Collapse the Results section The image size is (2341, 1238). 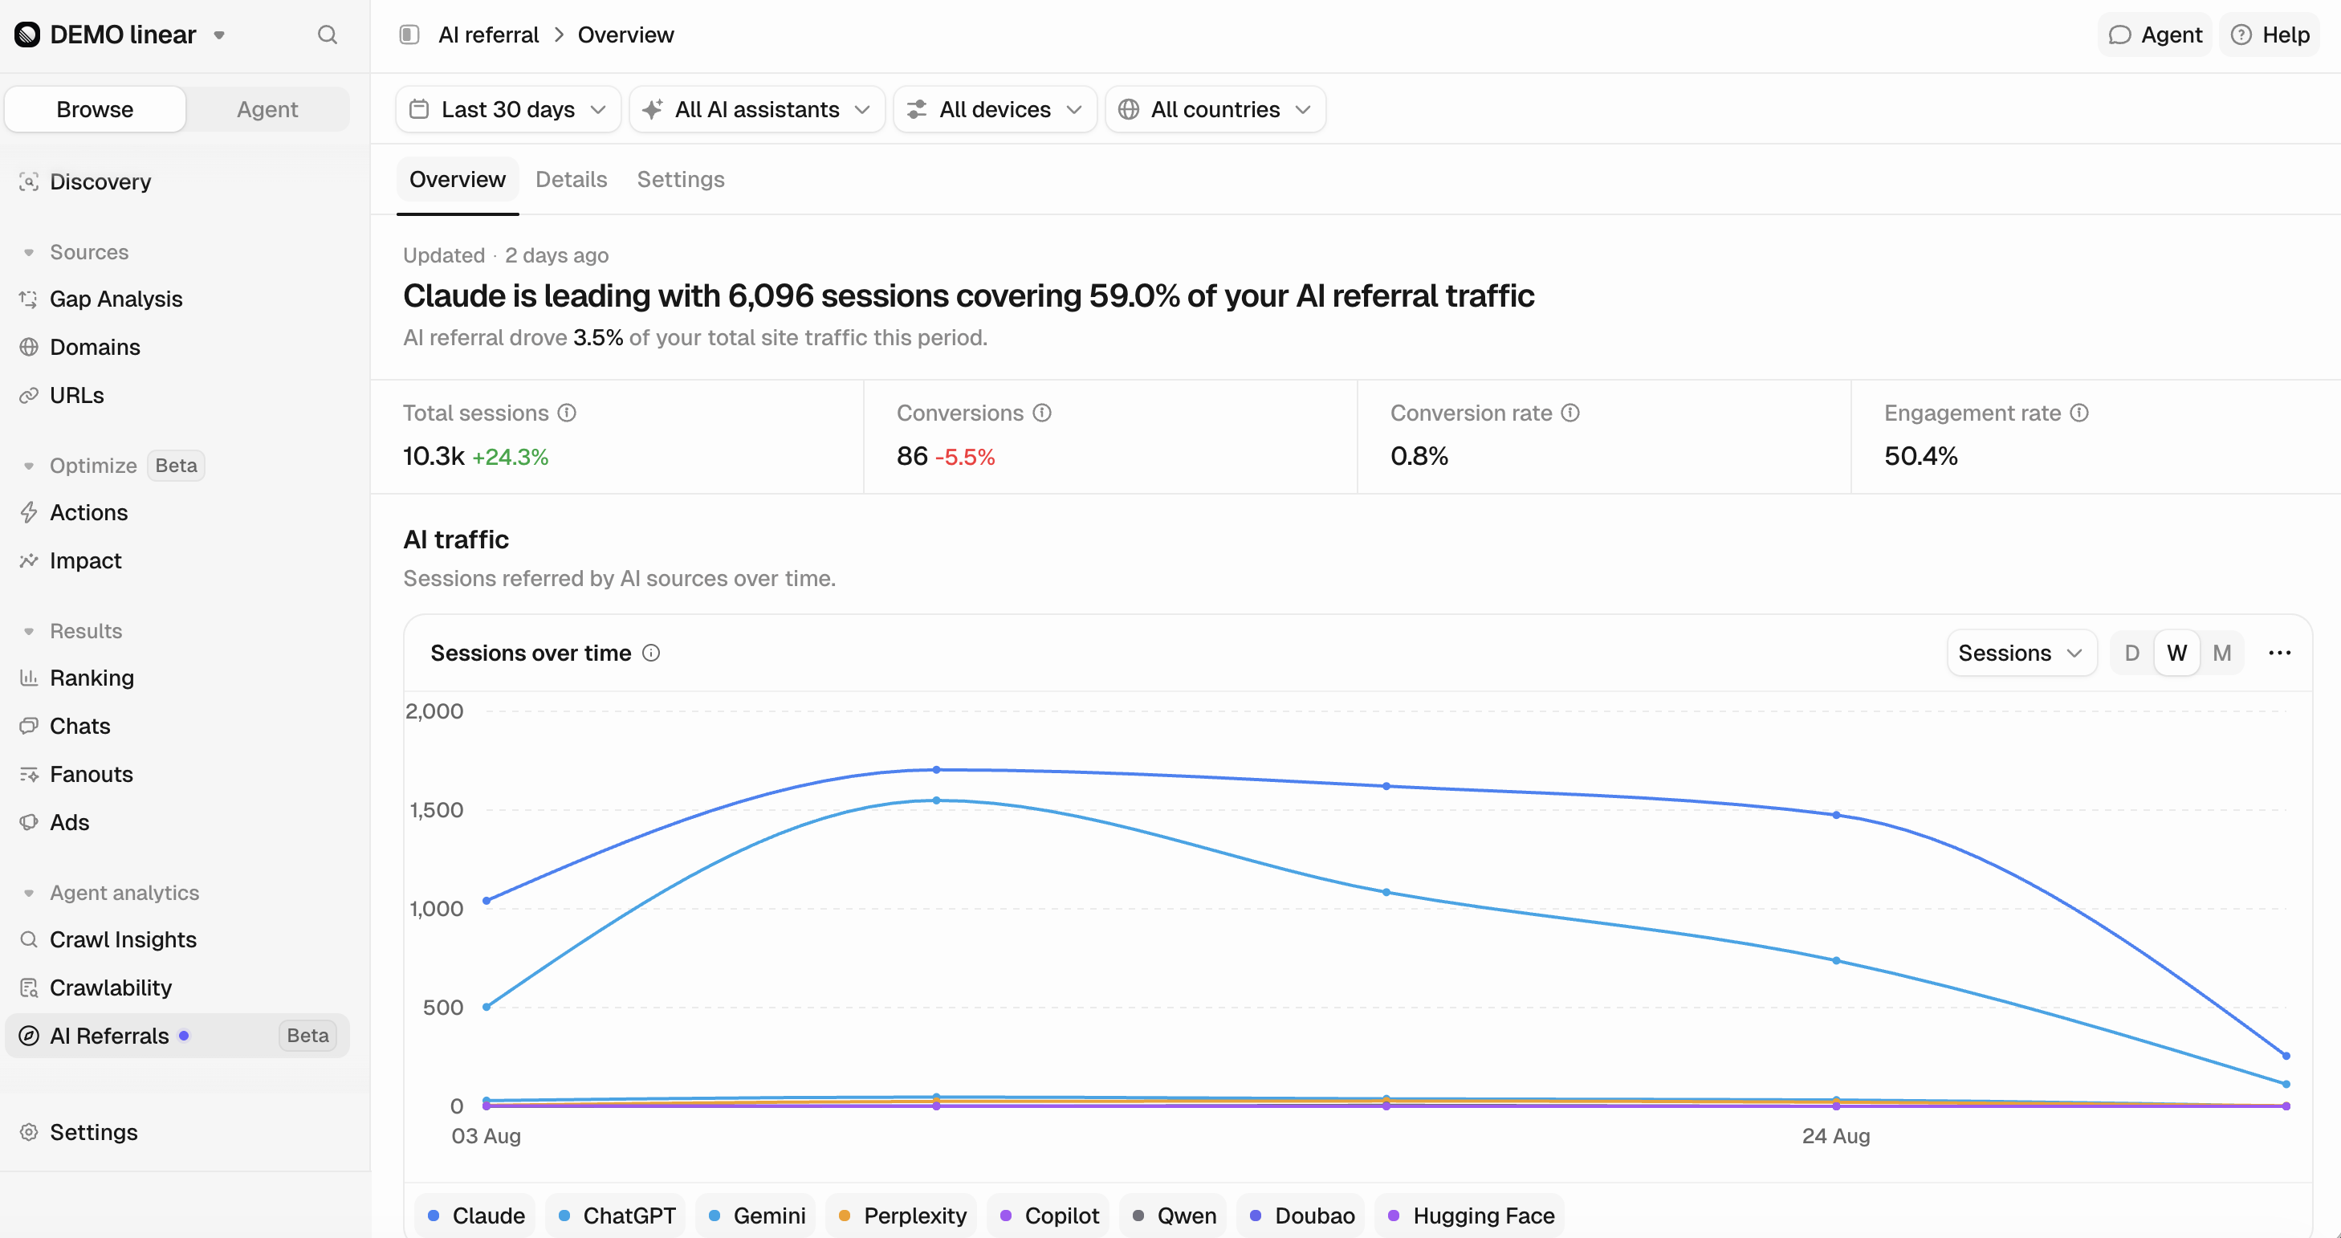tap(28, 631)
